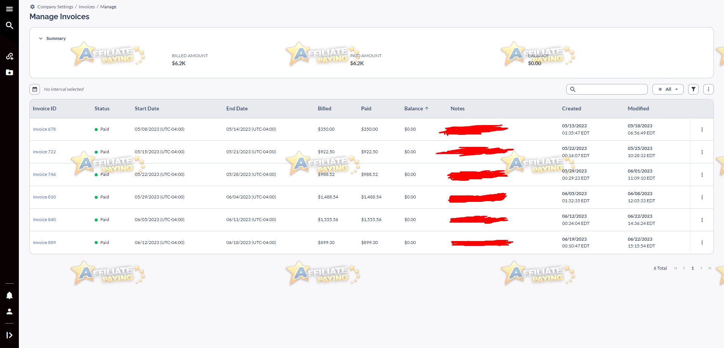Viewport: 724px width, 348px height.
Task: Click the $988.52 paid amount
Action: [x=369, y=174]
